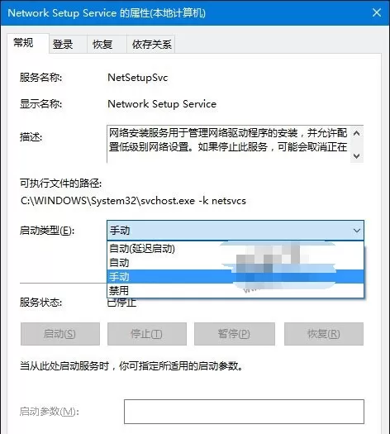Click the 启动(S) button
The width and height of the screenshot is (390, 434).
coord(60,334)
